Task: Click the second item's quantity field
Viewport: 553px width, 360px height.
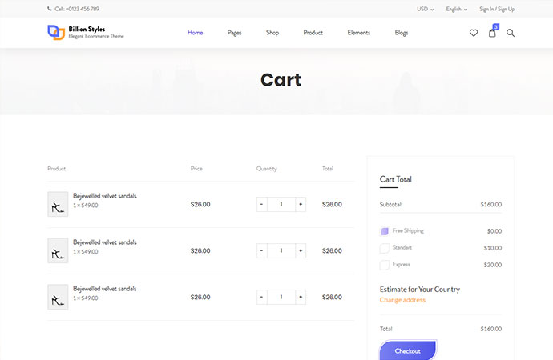Action: (281, 250)
